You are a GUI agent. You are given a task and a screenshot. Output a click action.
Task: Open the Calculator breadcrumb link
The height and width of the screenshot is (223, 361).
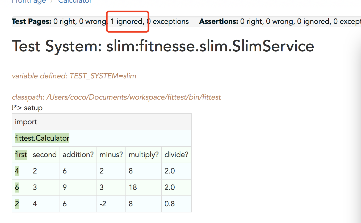point(75,1)
